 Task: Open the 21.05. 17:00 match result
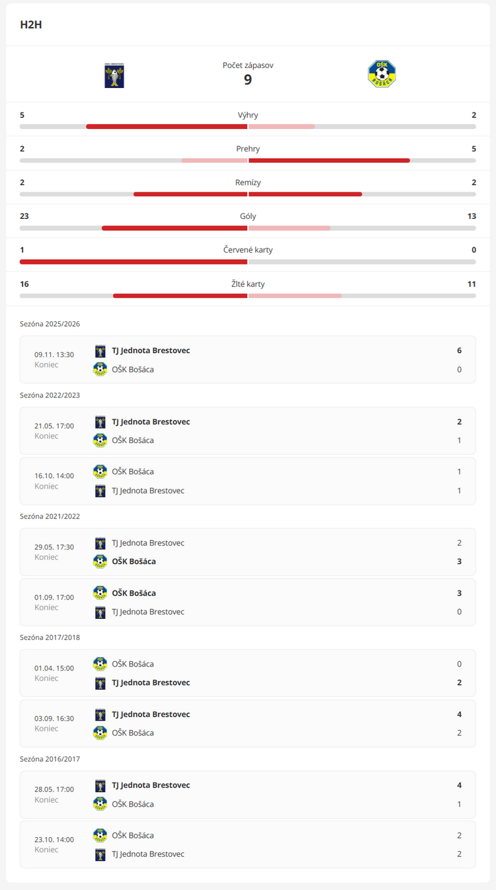coord(247,431)
